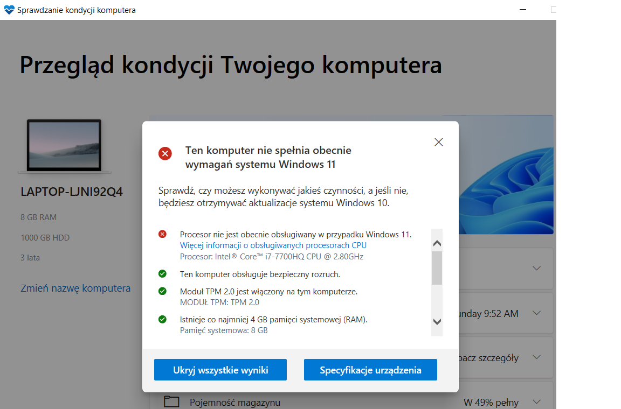The image size is (621, 409).
Task: Open Więcej informacji o obsługiwanych procesorach CPU
Action: [x=273, y=245]
